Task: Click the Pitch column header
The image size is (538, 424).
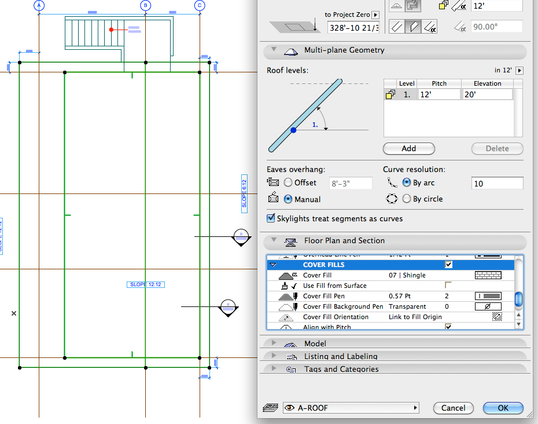Action: pyautogui.click(x=439, y=83)
